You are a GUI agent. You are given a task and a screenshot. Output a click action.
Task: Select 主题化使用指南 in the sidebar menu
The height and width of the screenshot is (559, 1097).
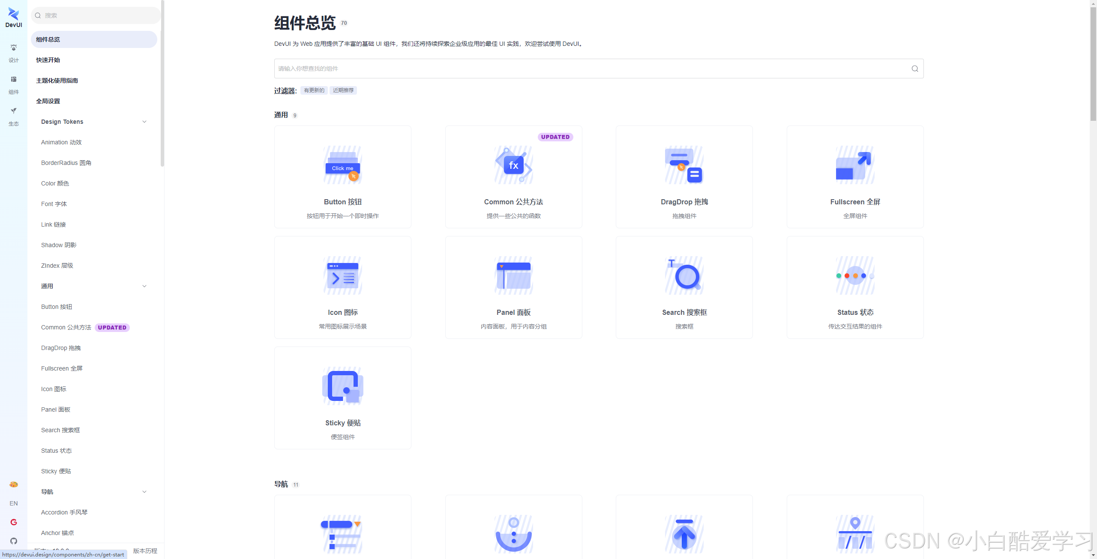tap(57, 81)
